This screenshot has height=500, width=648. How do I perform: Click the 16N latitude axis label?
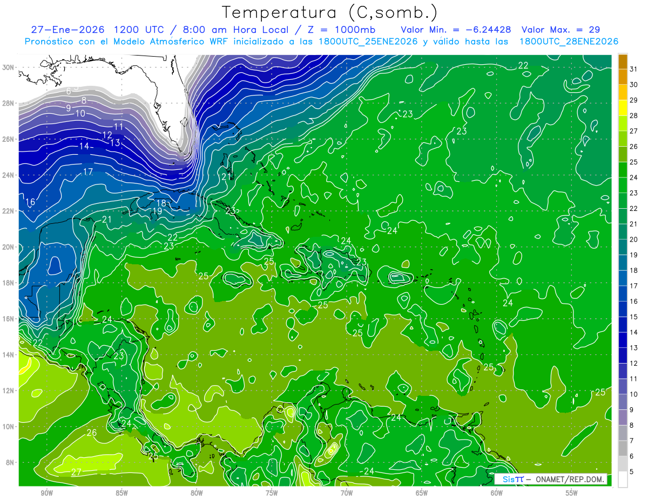[8, 319]
